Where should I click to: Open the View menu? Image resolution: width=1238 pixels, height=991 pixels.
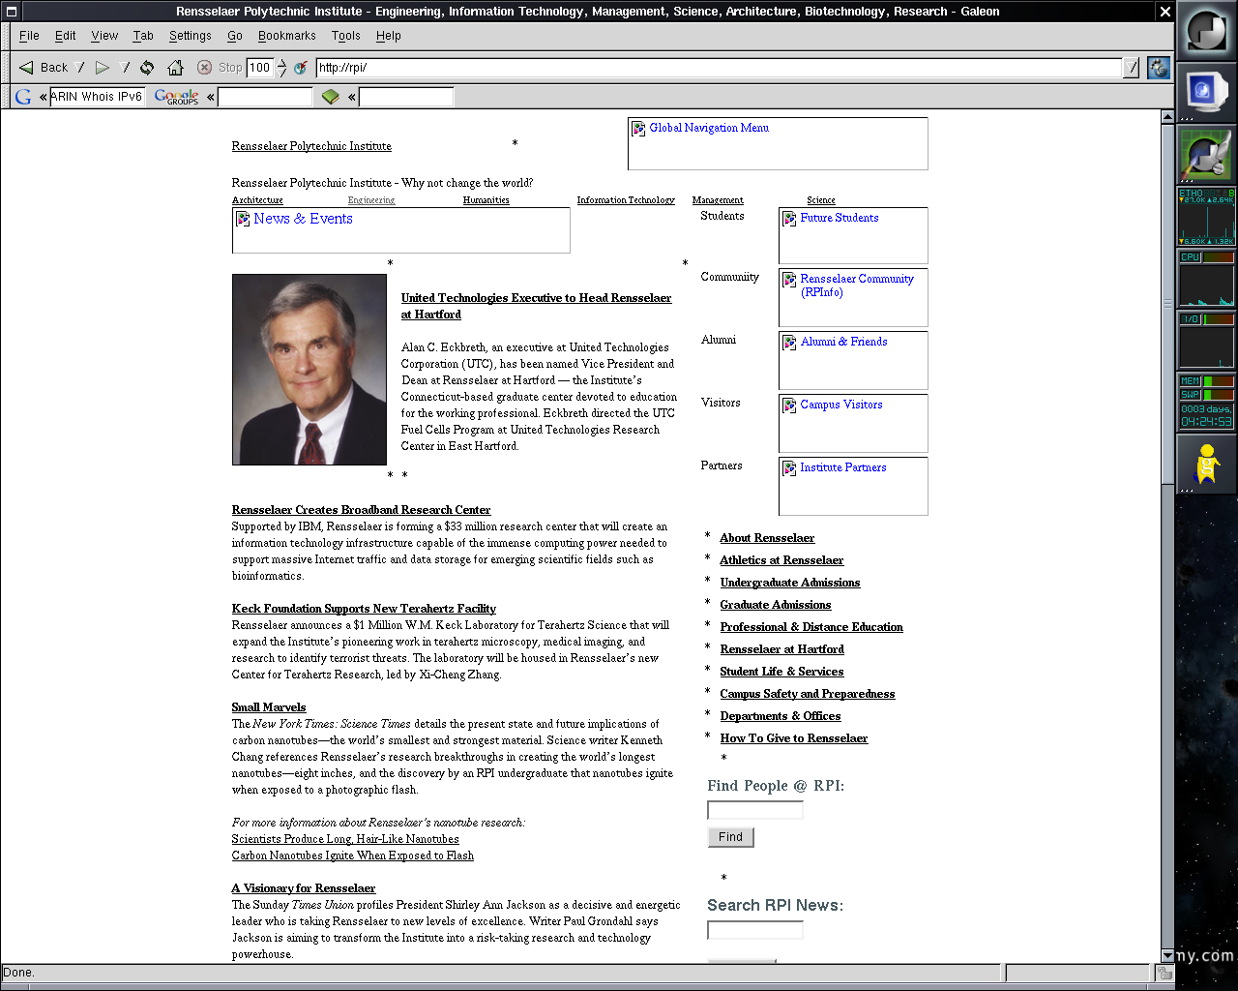104,36
